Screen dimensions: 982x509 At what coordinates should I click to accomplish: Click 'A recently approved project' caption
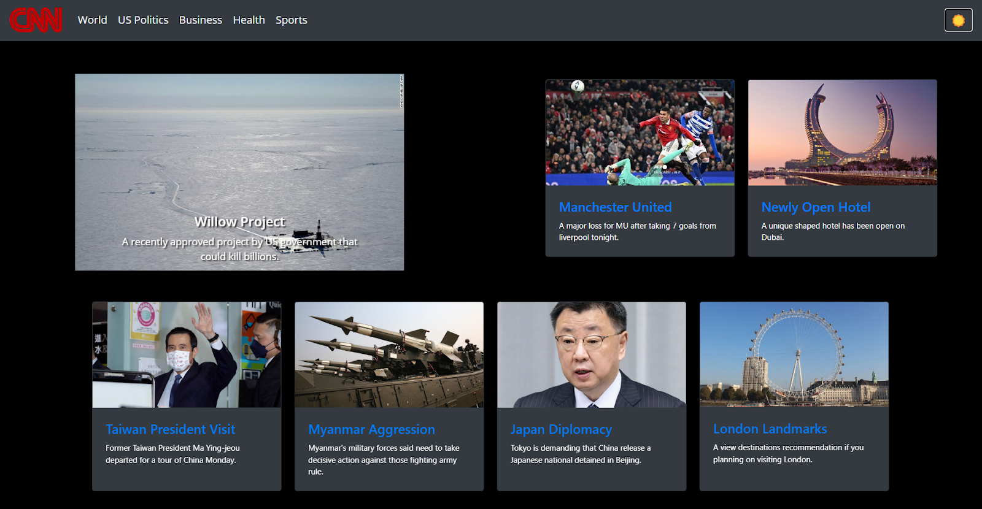[239, 249]
